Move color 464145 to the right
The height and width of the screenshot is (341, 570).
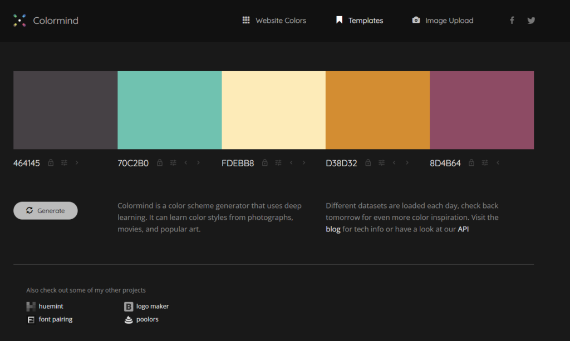click(77, 162)
